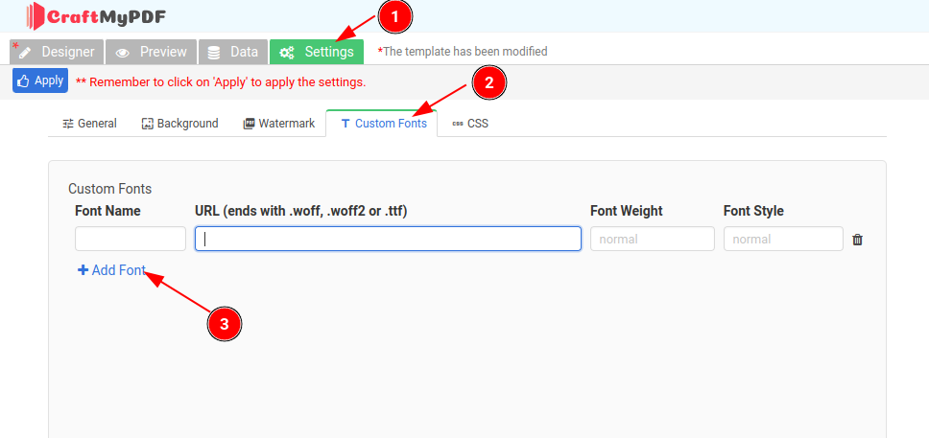Click the pencil icon on Designer tab

tap(25, 53)
